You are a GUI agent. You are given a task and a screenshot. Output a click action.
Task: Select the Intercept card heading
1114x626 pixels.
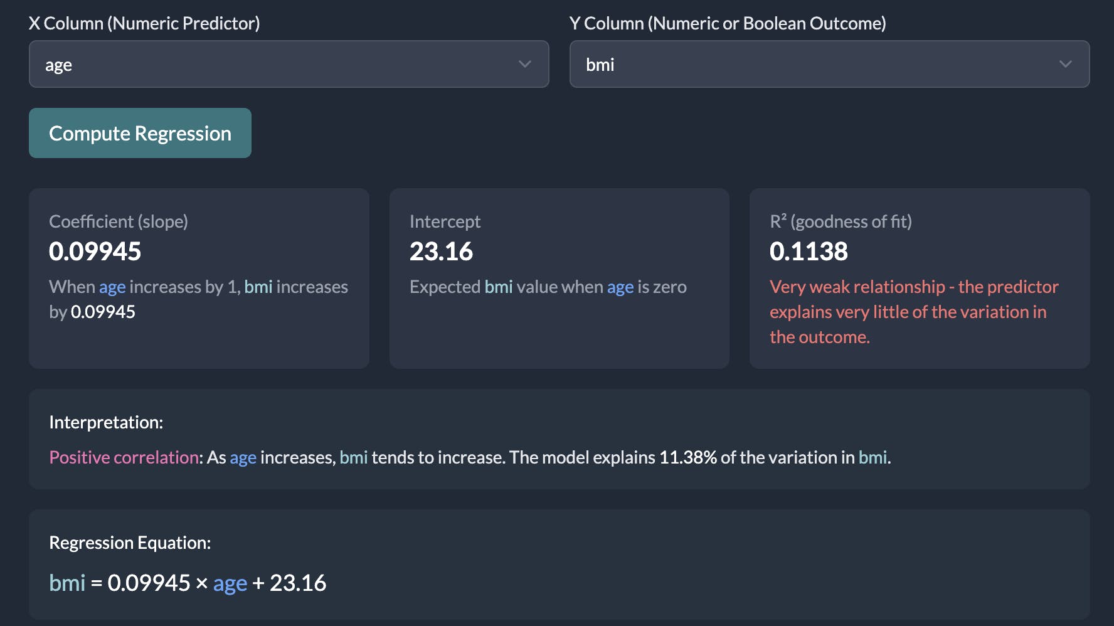coord(445,221)
